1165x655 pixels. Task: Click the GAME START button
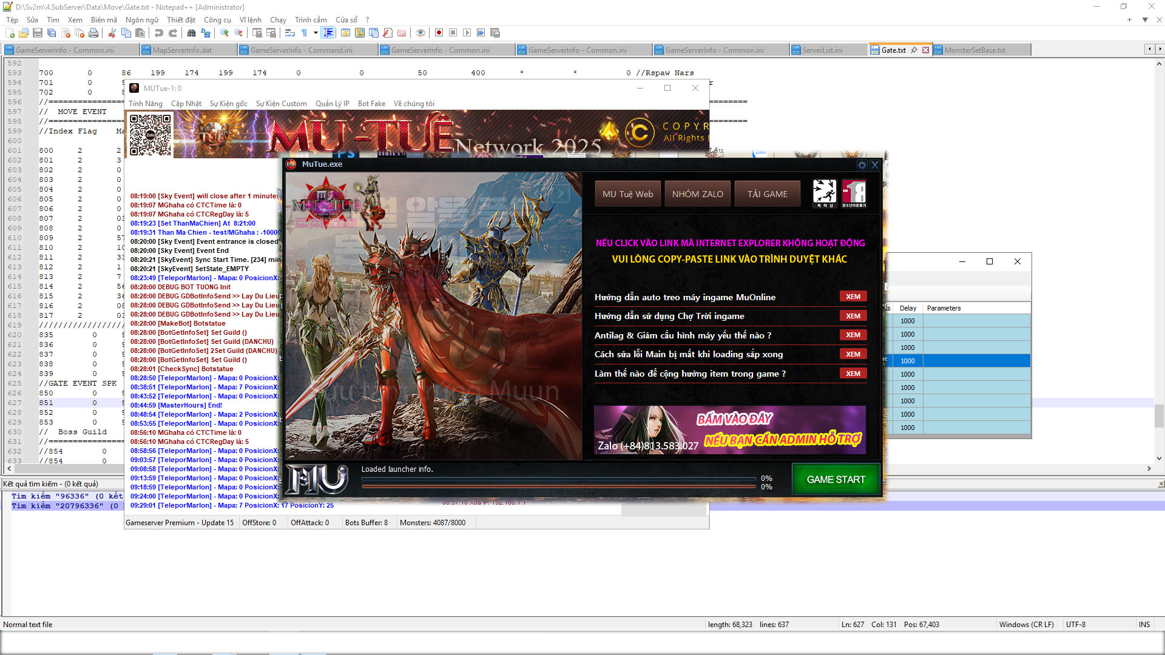coord(836,480)
